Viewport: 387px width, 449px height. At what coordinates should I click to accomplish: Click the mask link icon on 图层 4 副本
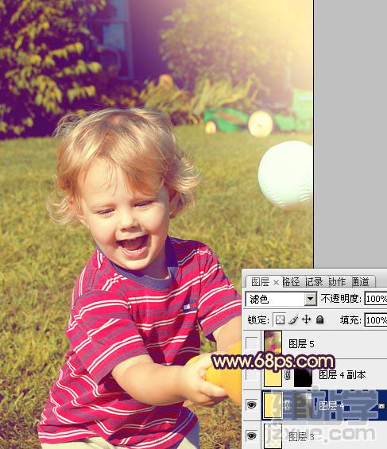click(x=288, y=374)
